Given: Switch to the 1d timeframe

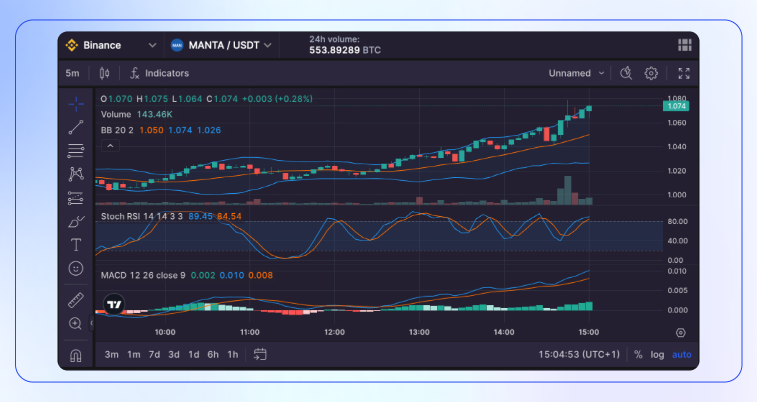Looking at the screenshot, I should pos(193,355).
